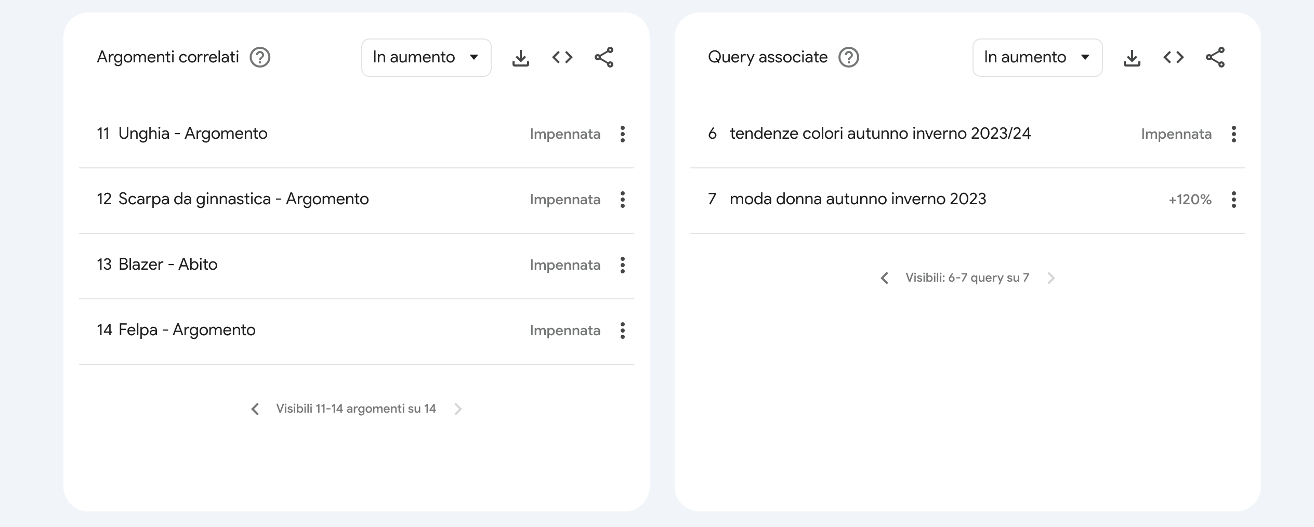Open help for Argomenti correlati
The width and height of the screenshot is (1314, 527).
coord(260,58)
